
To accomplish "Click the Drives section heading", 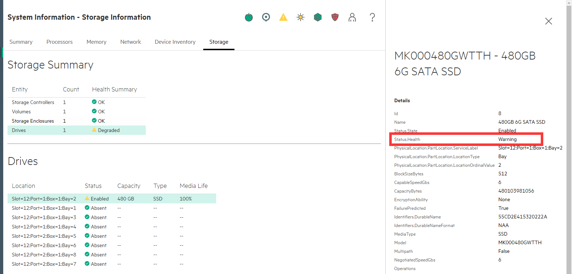I will [23, 161].
